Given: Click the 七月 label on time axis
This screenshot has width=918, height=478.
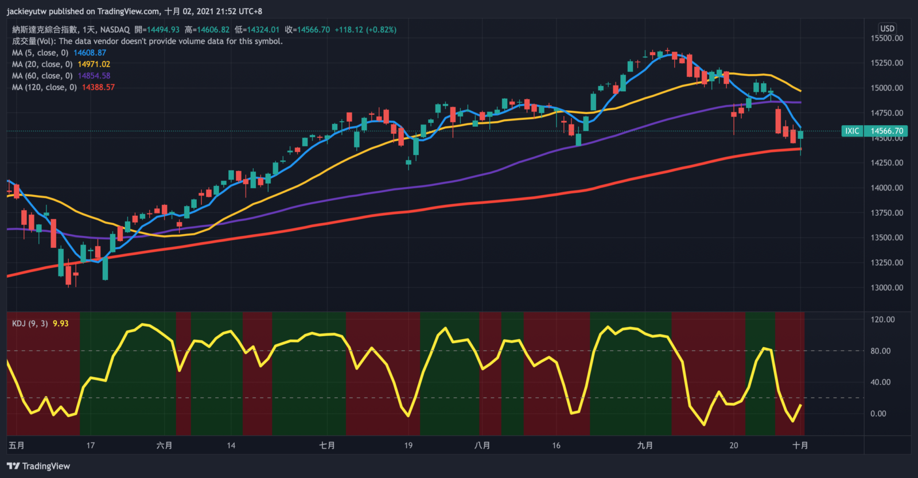Looking at the screenshot, I should (x=327, y=445).
